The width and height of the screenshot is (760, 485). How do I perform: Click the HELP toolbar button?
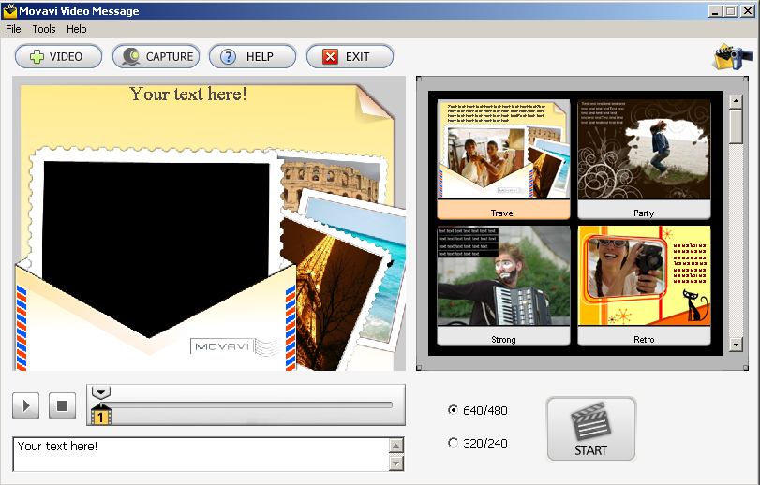click(x=252, y=56)
